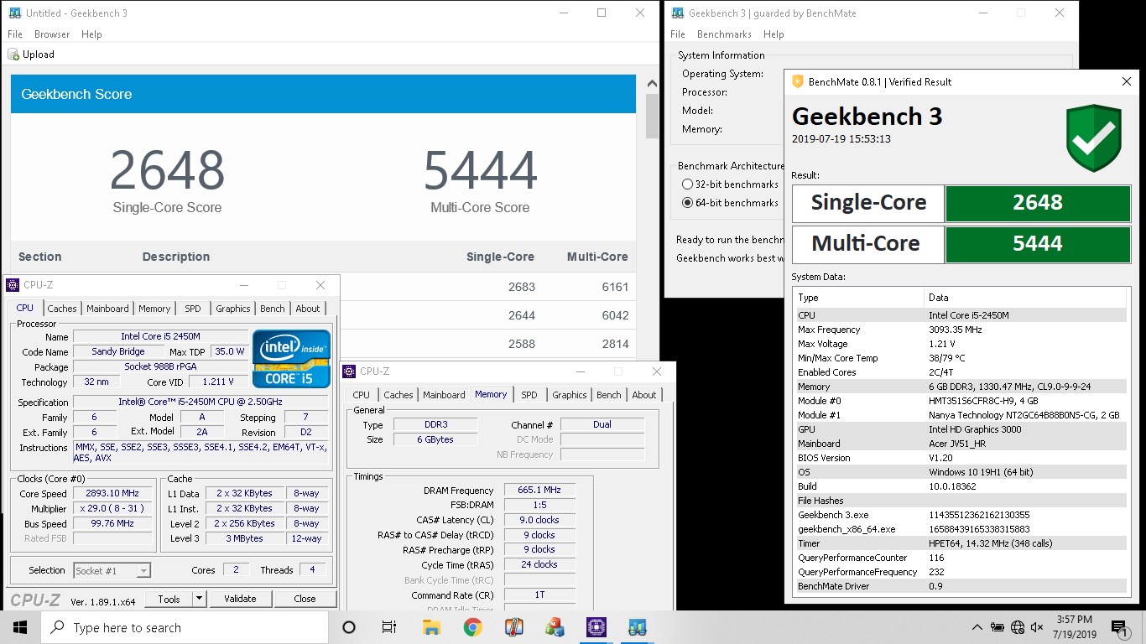Click the Type here to search box
Screen dimensions: 1146x644
[x=185, y=627]
